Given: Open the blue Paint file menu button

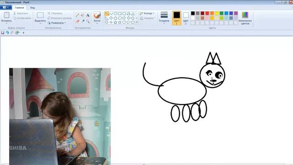Looking at the screenshot, I should (6, 7).
